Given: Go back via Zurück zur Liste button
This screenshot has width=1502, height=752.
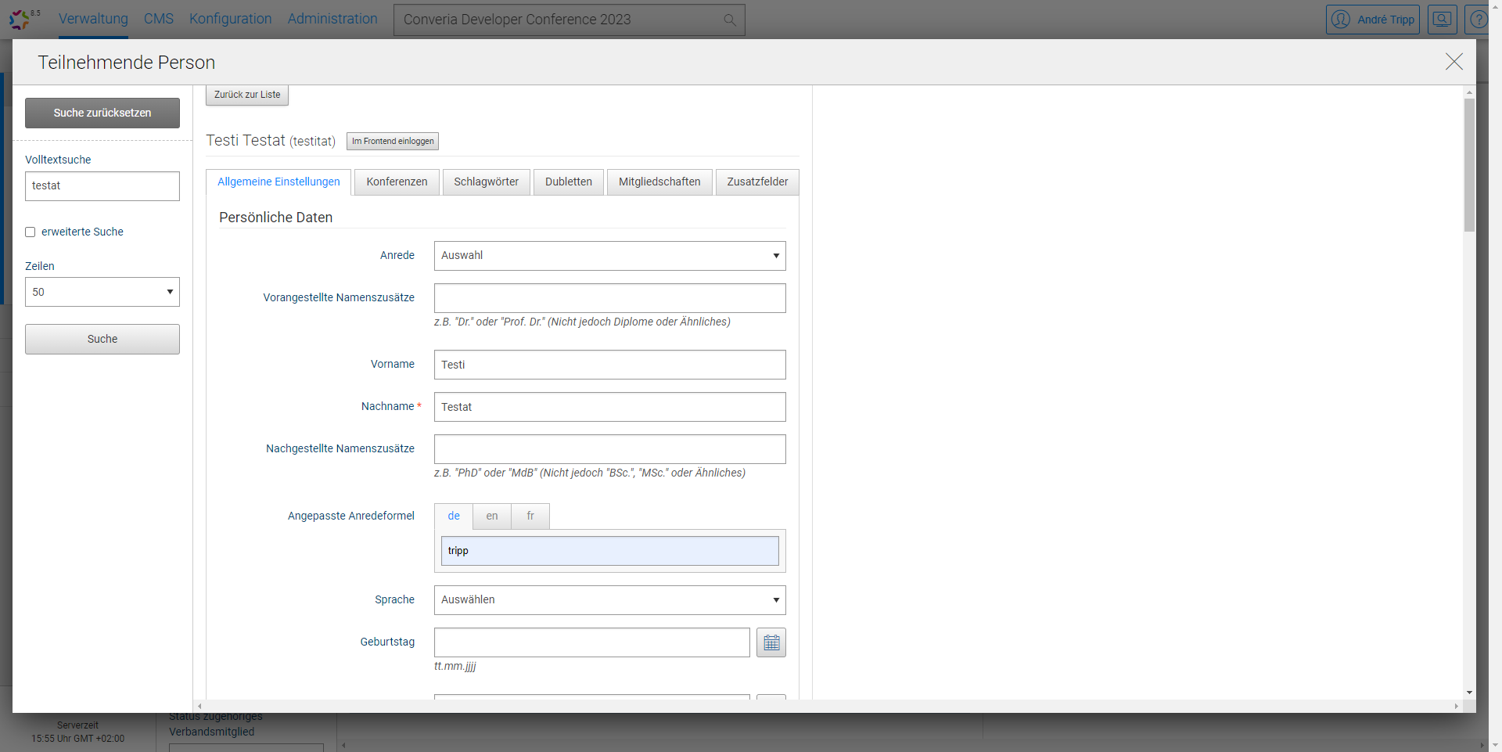Looking at the screenshot, I should 247,95.
